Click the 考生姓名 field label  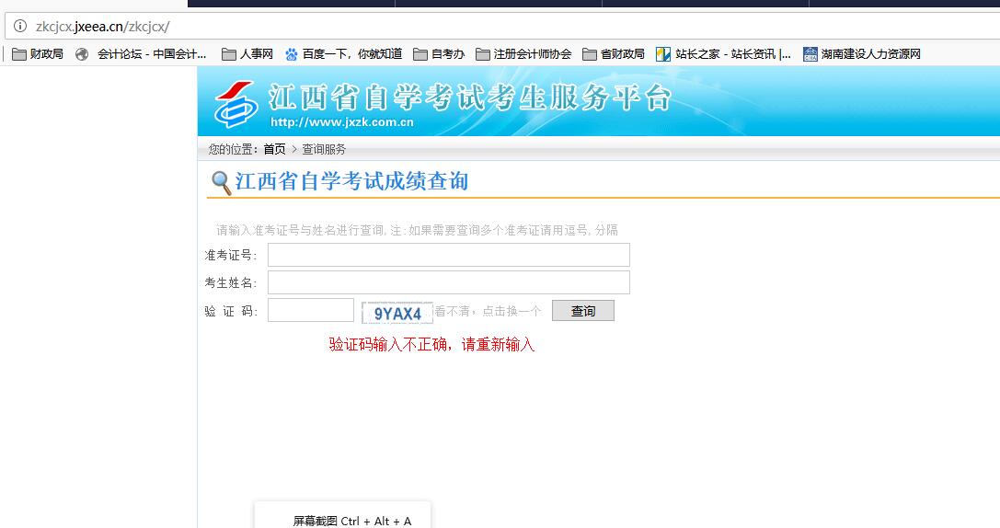[x=230, y=283]
